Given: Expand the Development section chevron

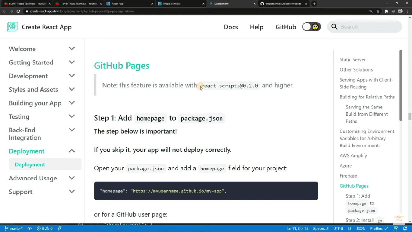Looking at the screenshot, I should 72,76.
